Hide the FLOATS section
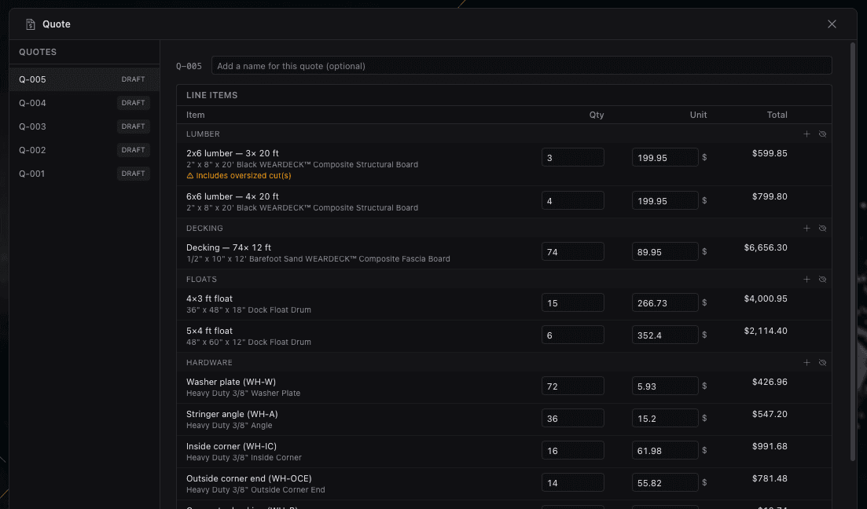The height and width of the screenshot is (509, 867). 823,280
